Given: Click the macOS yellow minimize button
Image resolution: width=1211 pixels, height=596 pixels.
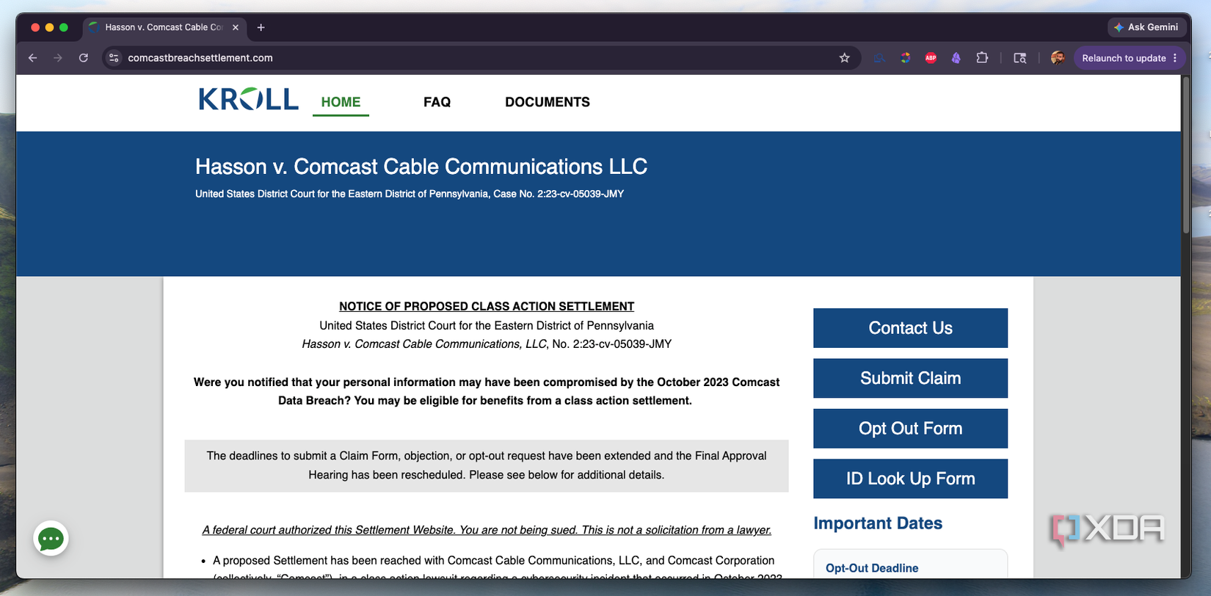Looking at the screenshot, I should point(49,27).
